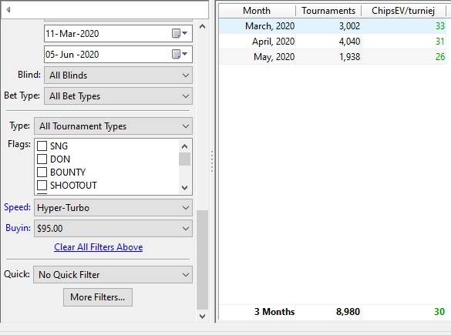Screen dimensions: 451x335
Task: Open the More Filters dialog
Action: (98, 297)
